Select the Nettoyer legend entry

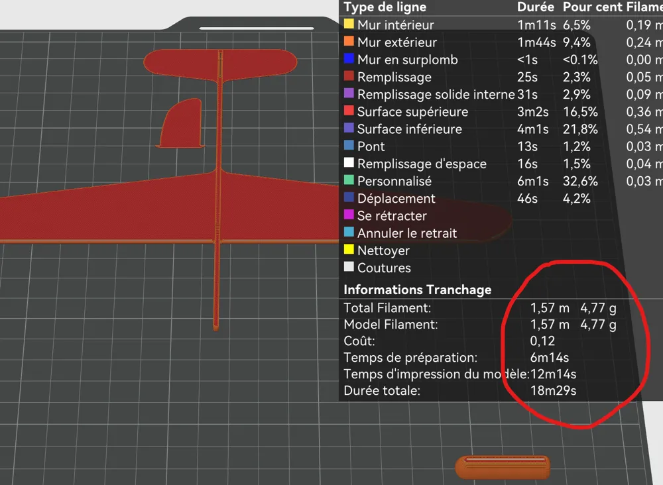(383, 250)
